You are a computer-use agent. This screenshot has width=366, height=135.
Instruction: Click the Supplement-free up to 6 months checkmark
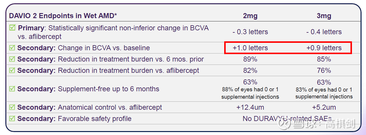click(12, 89)
